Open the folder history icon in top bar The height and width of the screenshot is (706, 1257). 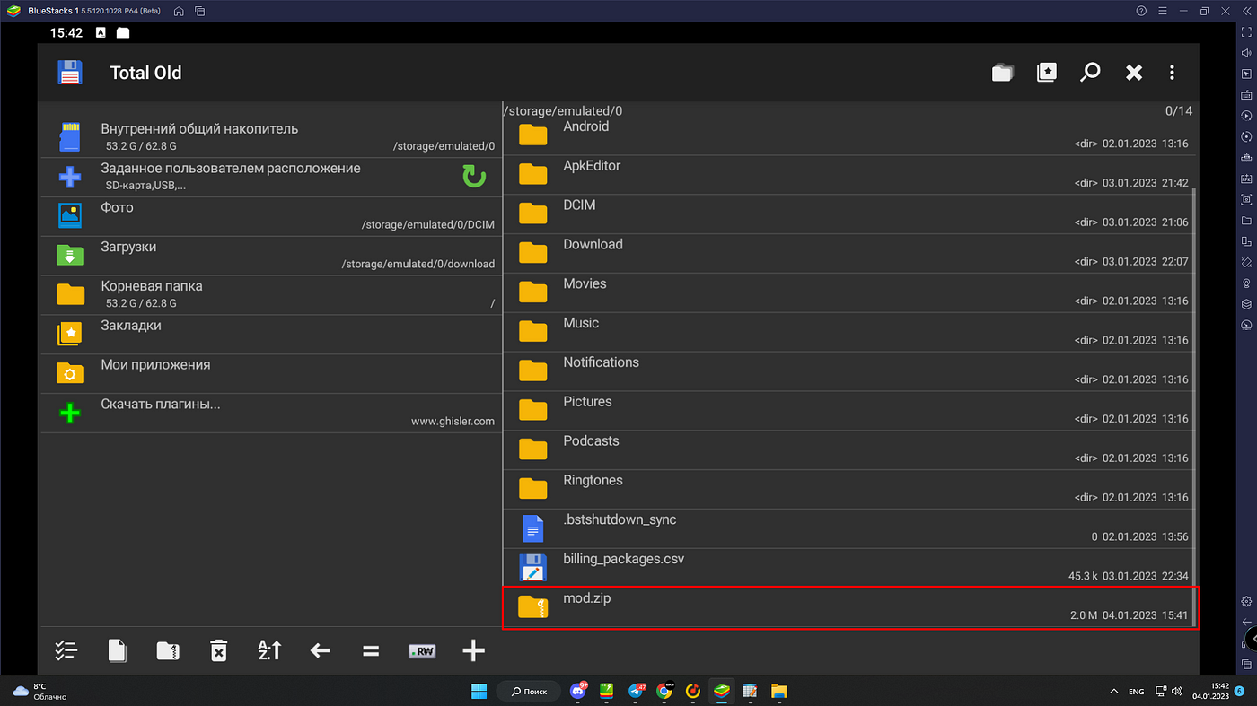coord(1002,73)
